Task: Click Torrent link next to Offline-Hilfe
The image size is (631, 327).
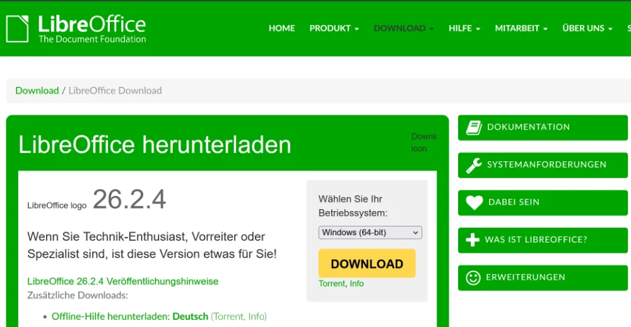Action: 228,316
